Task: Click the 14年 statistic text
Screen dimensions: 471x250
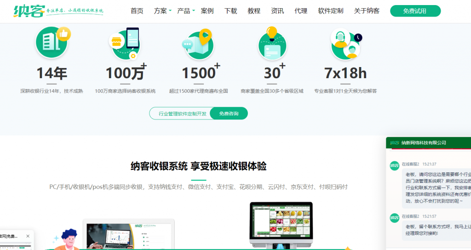Action: pyautogui.click(x=52, y=73)
